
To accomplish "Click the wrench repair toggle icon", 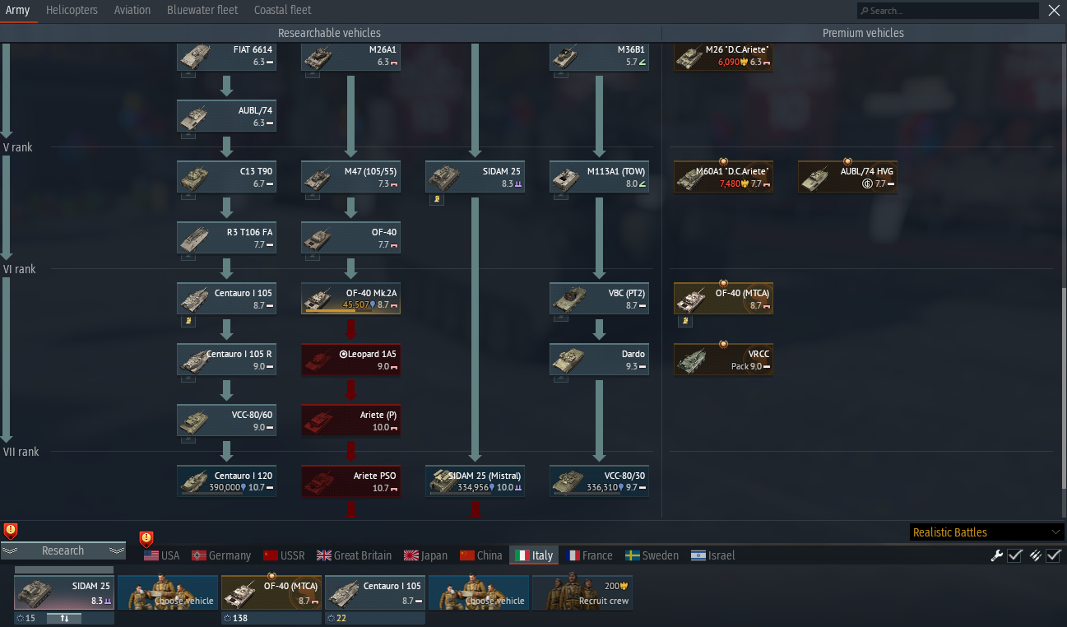I will point(997,555).
